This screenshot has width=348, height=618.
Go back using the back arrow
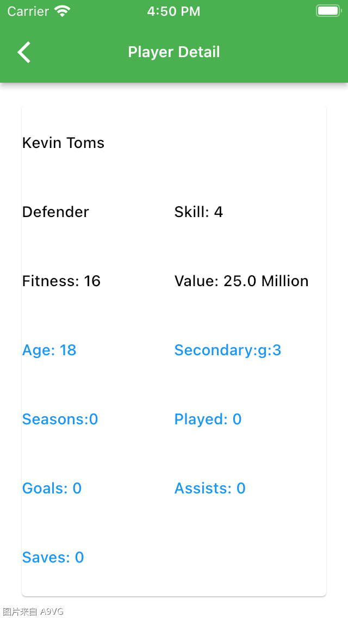[x=24, y=52]
